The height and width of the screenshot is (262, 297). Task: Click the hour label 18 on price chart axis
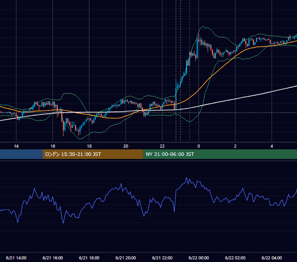[x=89, y=146]
